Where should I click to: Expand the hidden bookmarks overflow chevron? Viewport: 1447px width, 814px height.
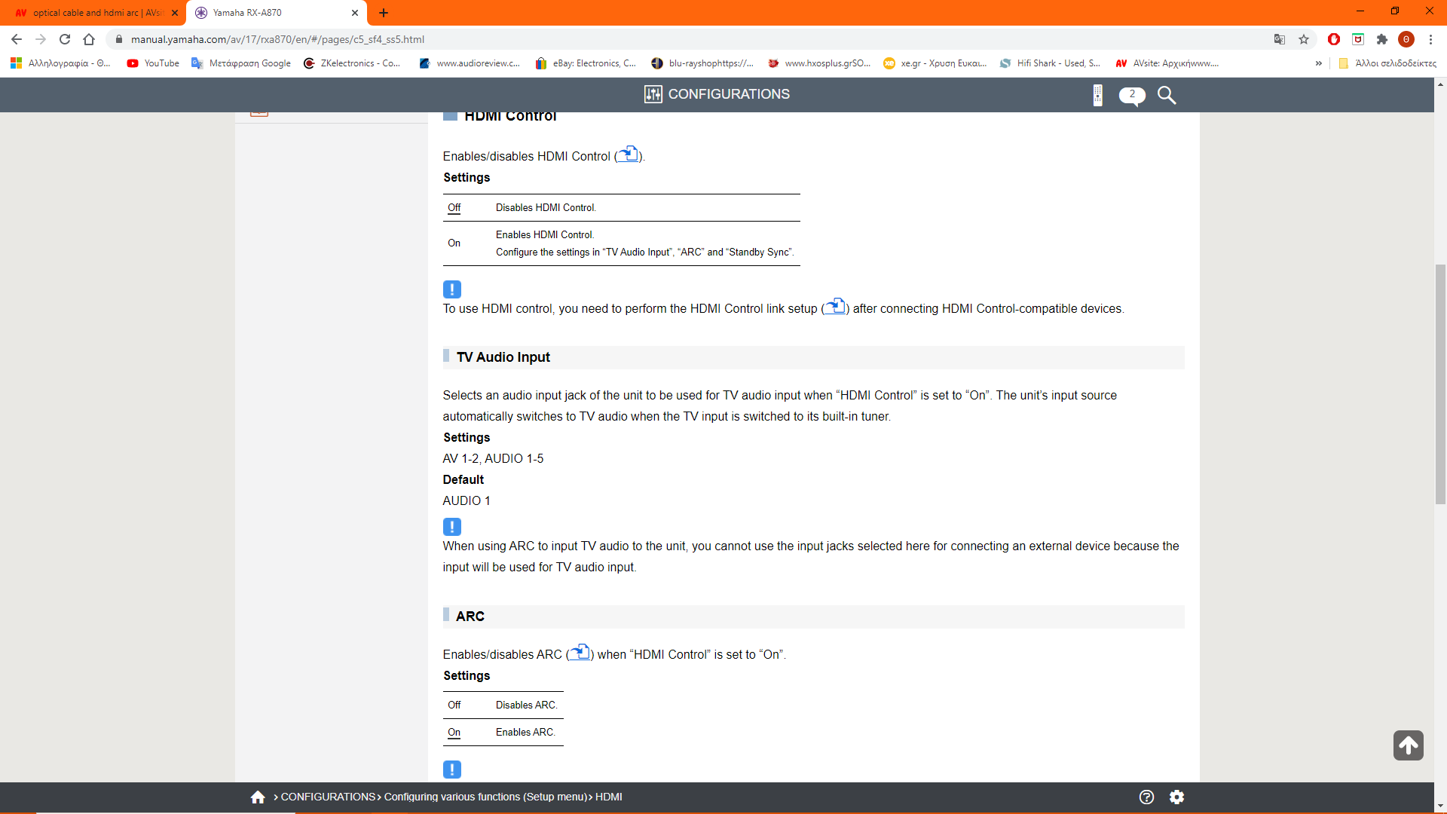click(x=1318, y=63)
